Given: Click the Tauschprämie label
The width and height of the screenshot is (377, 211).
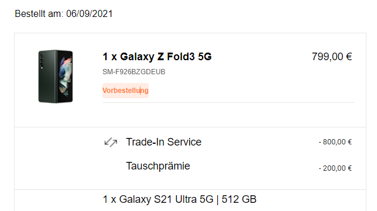Looking at the screenshot, I should [158, 166].
